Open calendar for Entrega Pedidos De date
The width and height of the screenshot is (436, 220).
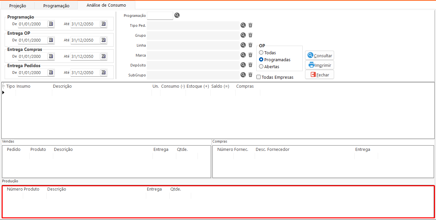tap(51, 72)
